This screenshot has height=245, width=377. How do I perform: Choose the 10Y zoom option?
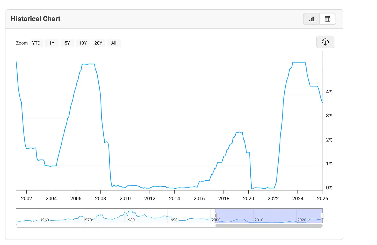point(83,43)
